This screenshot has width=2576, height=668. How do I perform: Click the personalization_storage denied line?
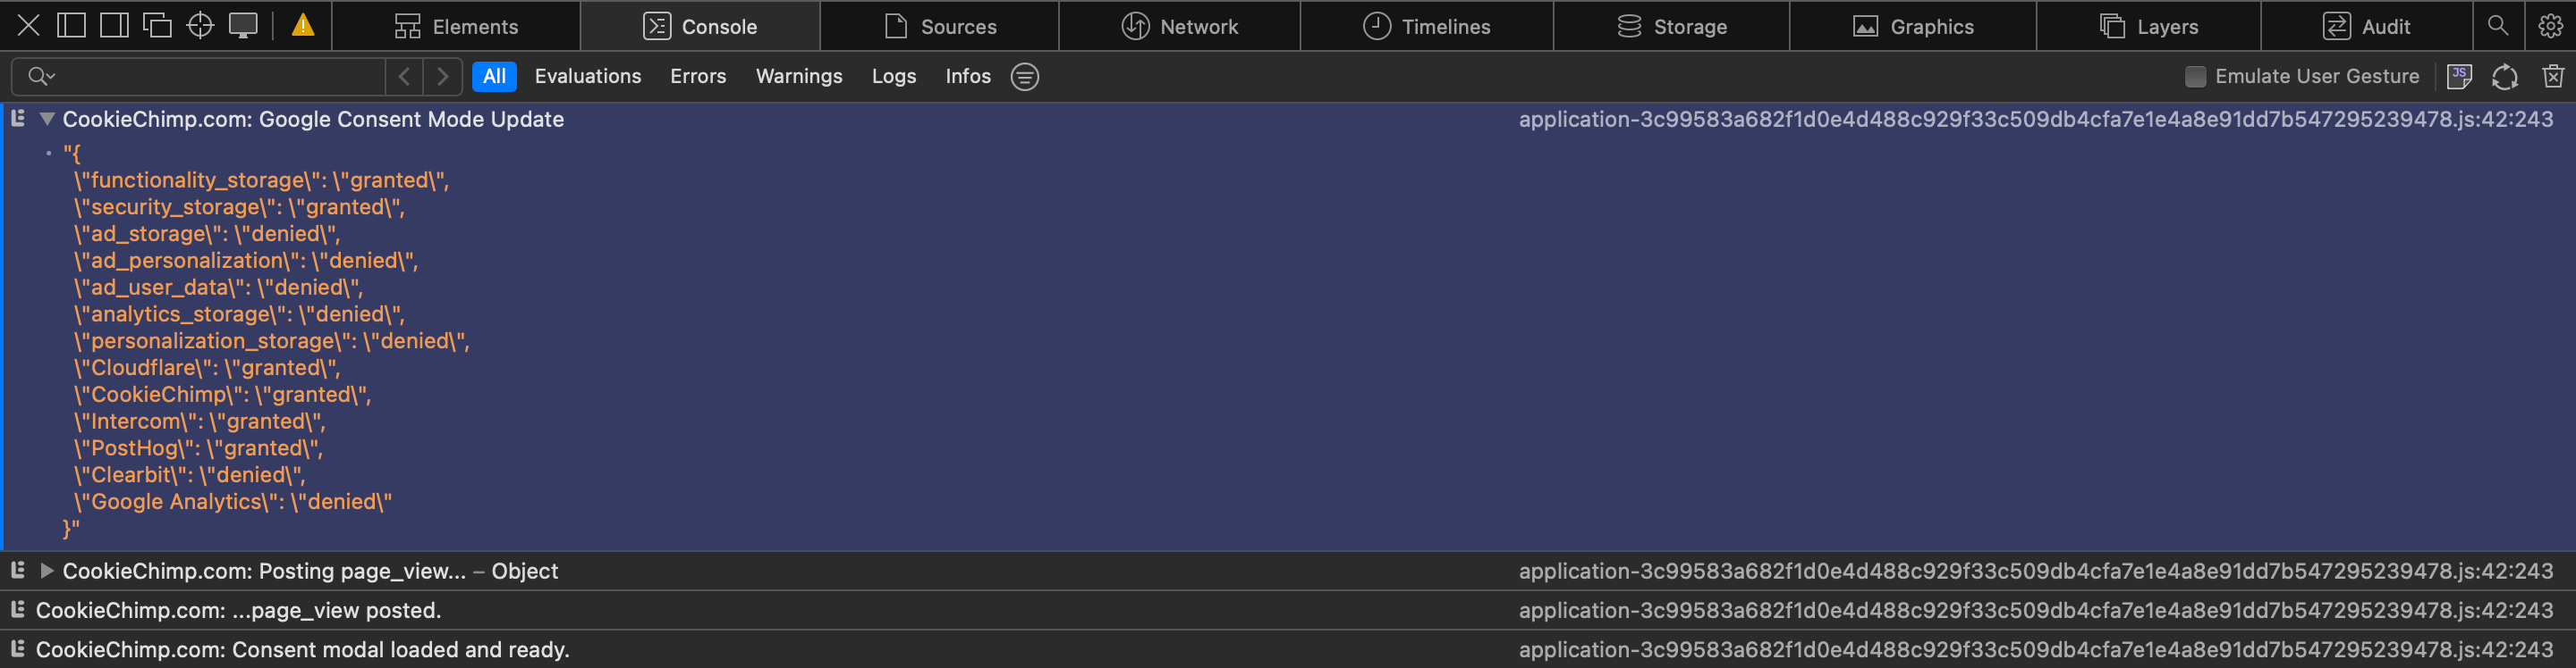[271, 341]
